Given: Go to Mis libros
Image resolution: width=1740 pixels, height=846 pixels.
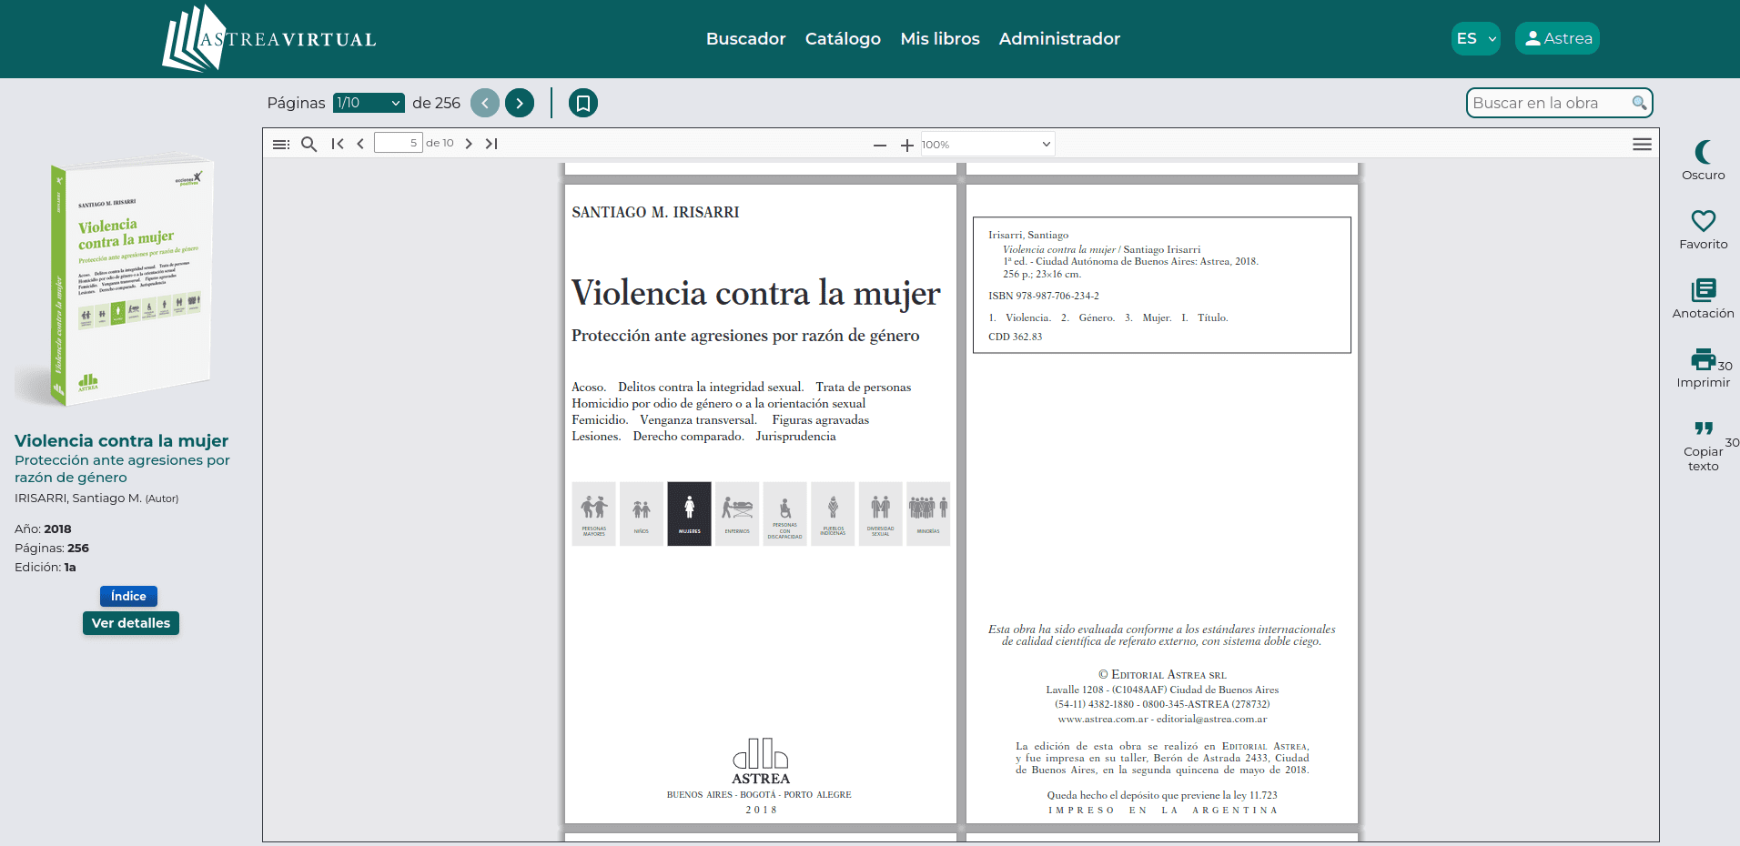Looking at the screenshot, I should point(940,38).
